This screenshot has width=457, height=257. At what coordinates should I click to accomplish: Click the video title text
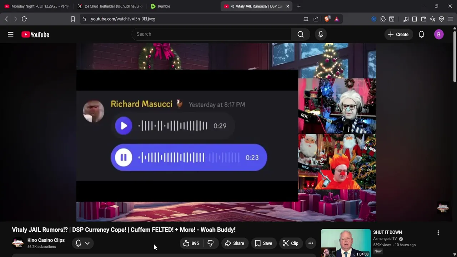(x=124, y=230)
